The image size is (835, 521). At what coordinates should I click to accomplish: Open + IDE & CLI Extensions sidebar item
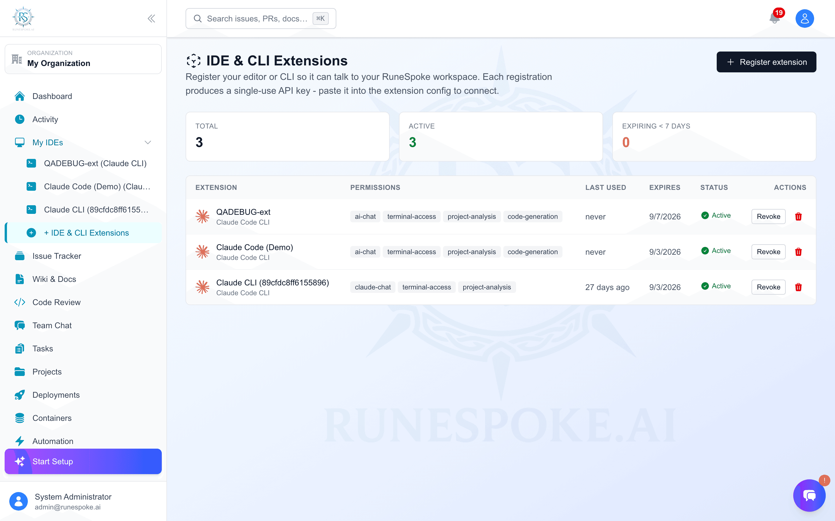click(x=83, y=233)
